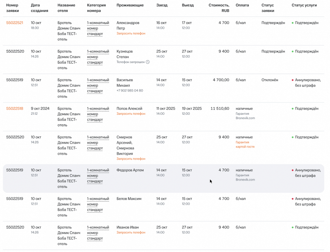This screenshot has width=330, height=252.
Task: Select guest name Федоров Артем in highlighted row
Action: click(130, 170)
